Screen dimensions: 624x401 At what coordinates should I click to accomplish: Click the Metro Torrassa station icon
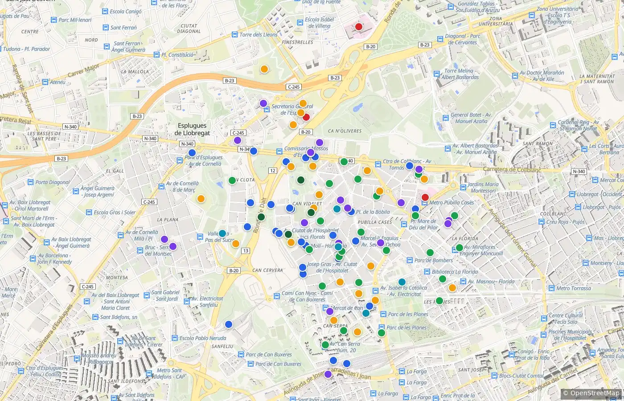(551, 288)
